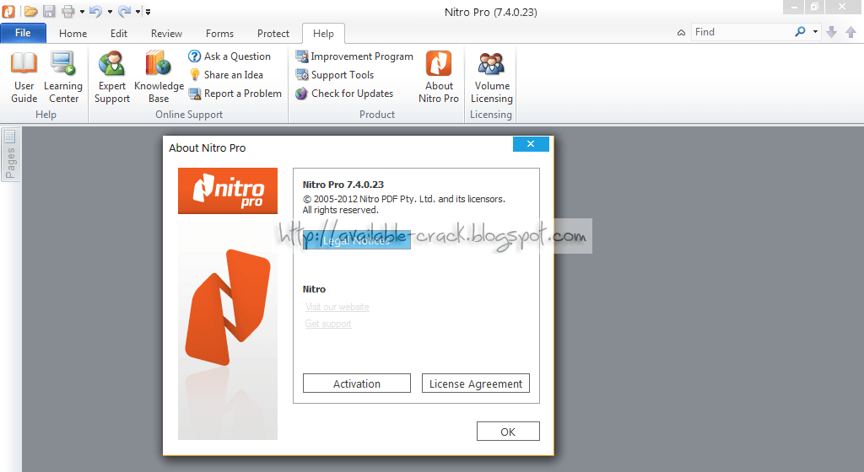
Task: Click the Nitro application logo icon in title bar
Action: tap(8, 11)
